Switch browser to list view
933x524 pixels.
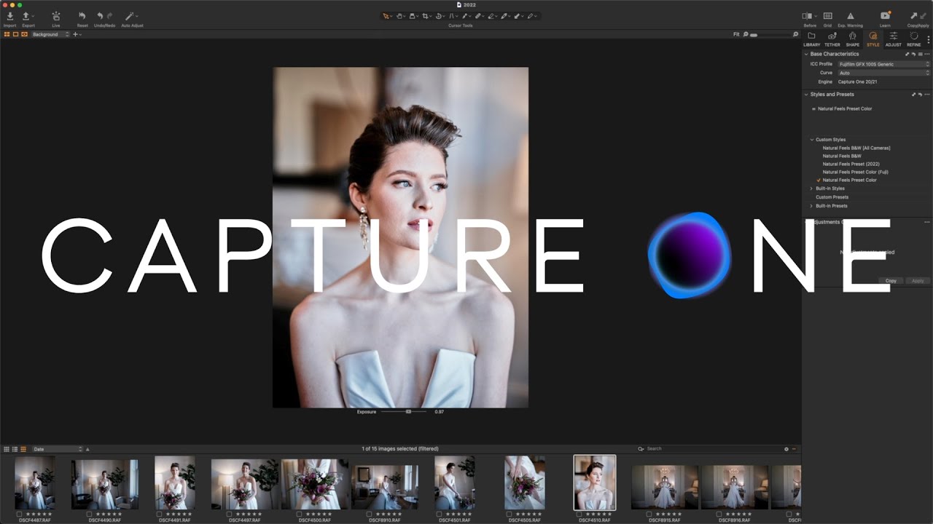pos(15,449)
